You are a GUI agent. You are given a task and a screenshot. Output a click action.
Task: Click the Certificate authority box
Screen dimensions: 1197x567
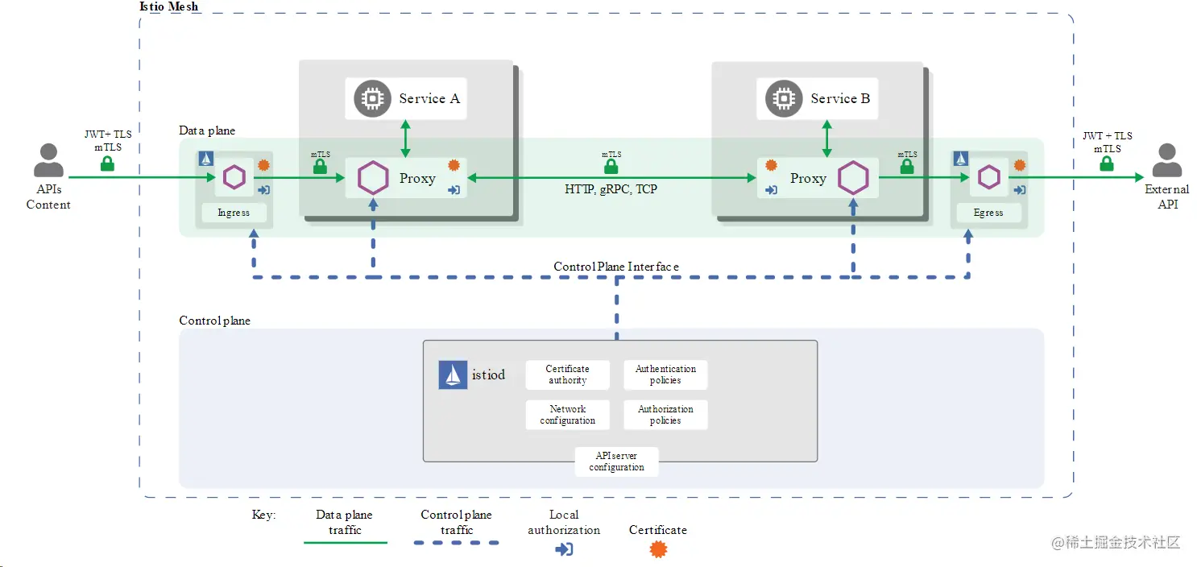(x=567, y=375)
